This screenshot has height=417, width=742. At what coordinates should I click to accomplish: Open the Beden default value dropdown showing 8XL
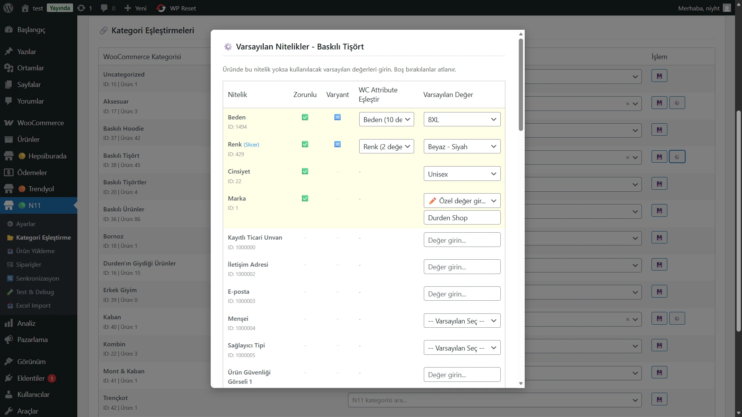pos(462,120)
